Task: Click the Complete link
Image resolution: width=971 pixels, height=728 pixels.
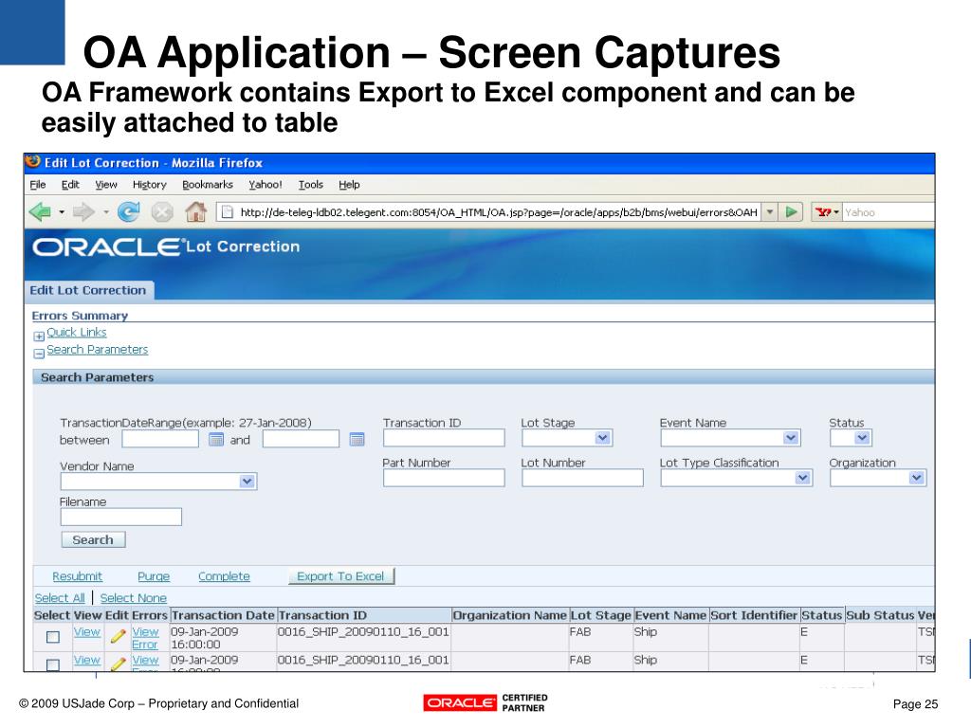Action: (224, 576)
